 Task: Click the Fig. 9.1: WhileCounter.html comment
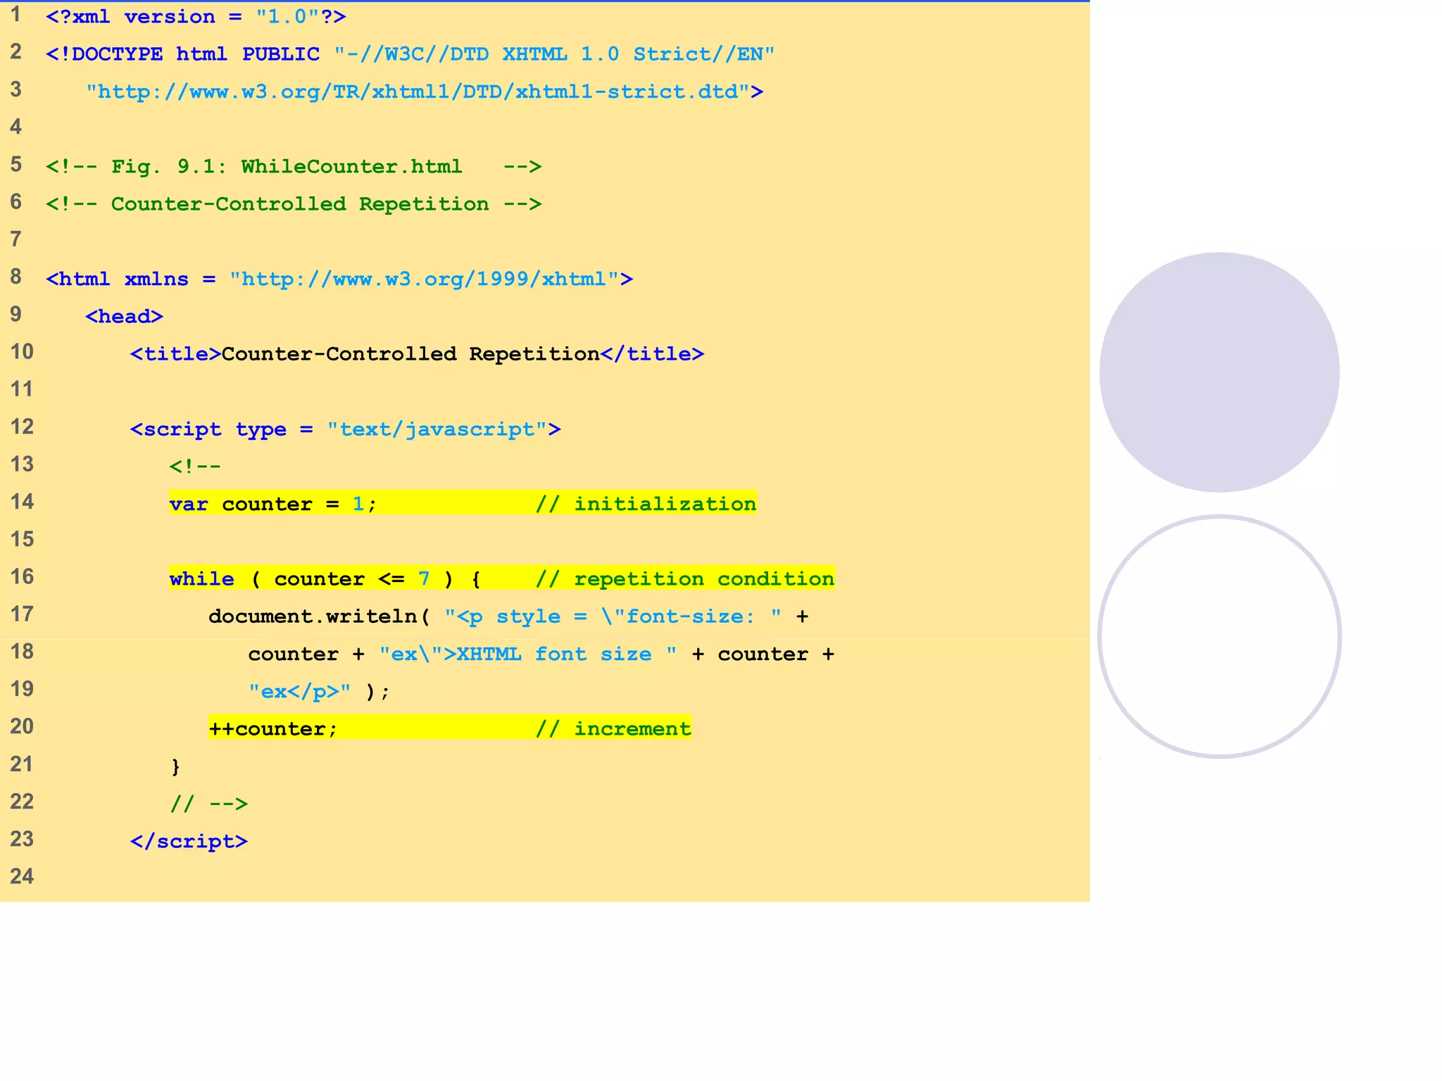tap(294, 167)
